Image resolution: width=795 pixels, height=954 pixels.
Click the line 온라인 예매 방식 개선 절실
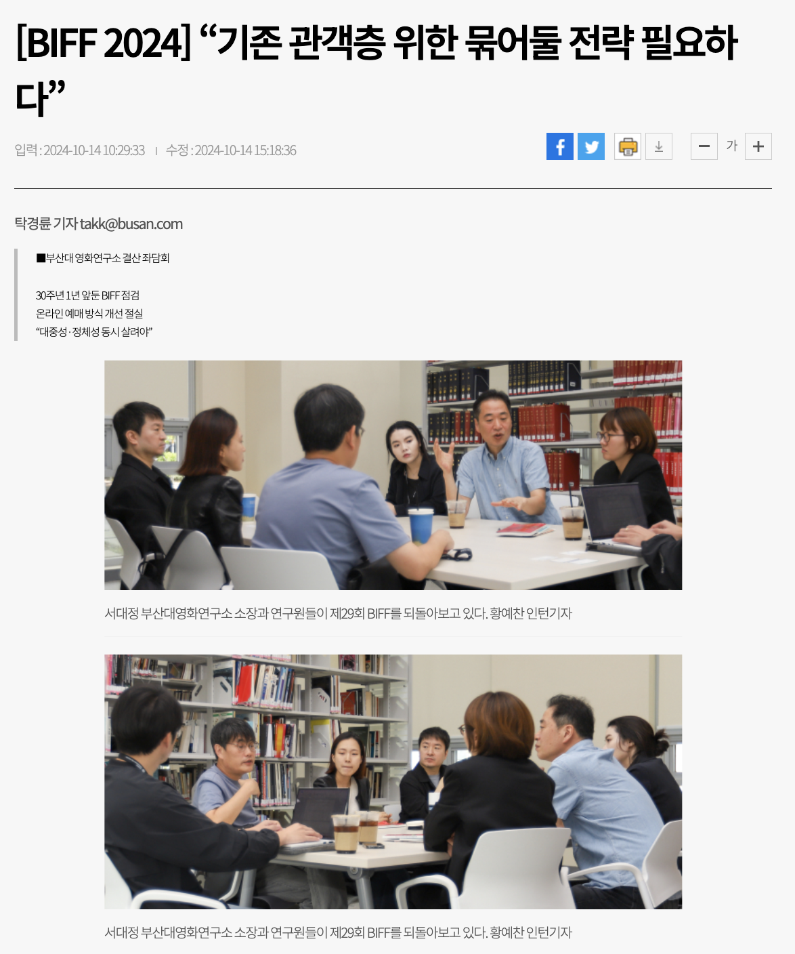click(89, 314)
